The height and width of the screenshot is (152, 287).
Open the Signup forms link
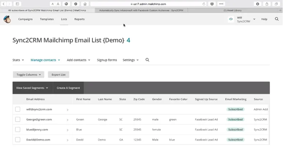(107, 60)
